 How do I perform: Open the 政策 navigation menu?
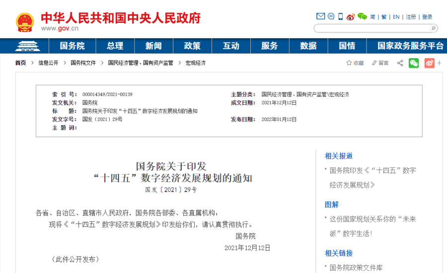click(x=192, y=46)
